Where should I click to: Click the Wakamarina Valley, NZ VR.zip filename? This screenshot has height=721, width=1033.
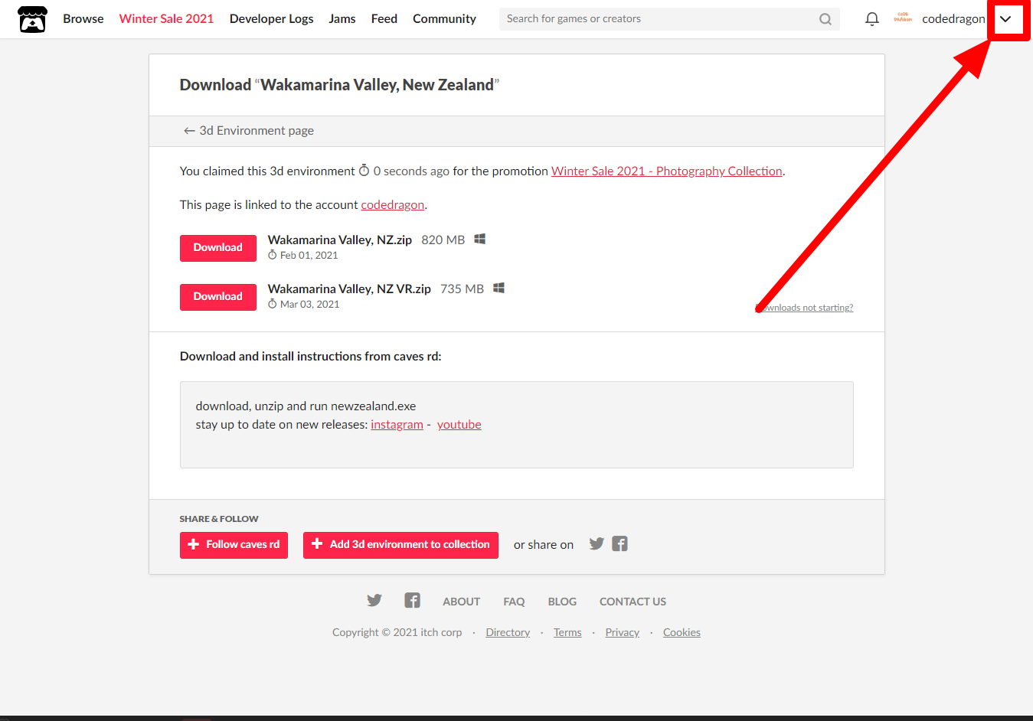pyautogui.click(x=349, y=289)
